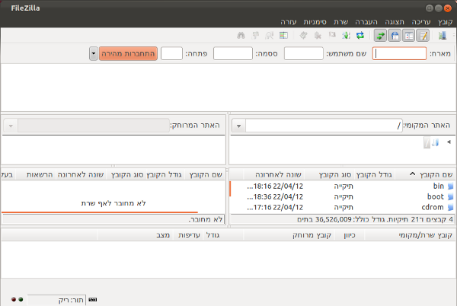Open the תצוגה (View) menu

395,22
